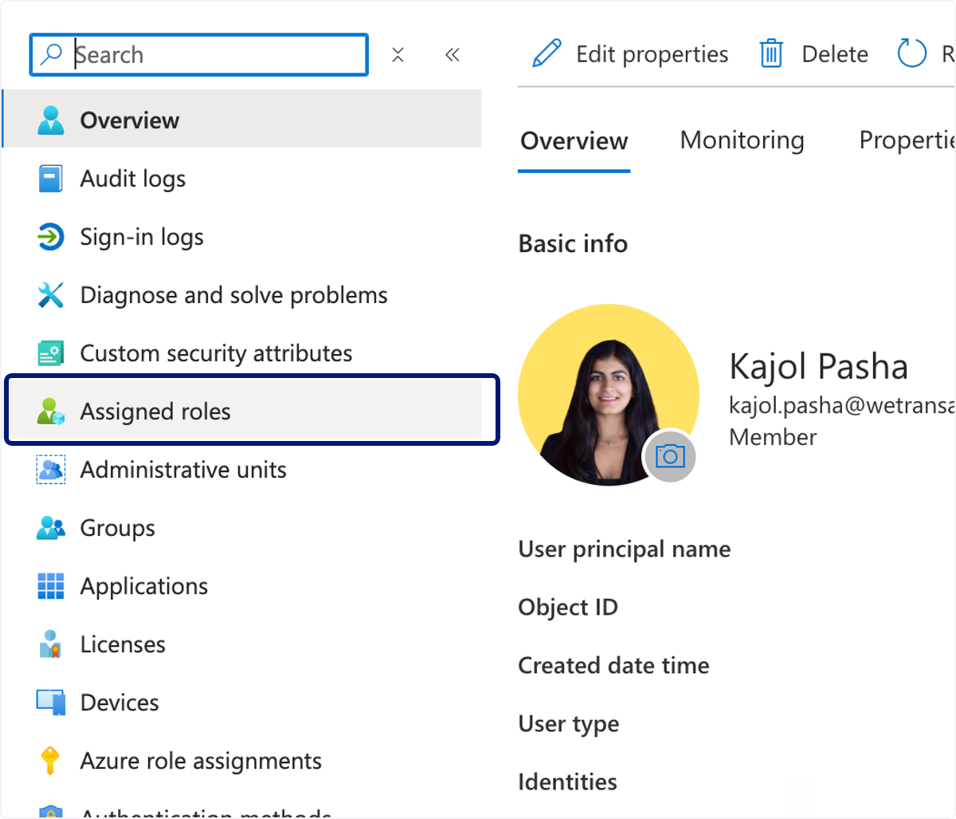This screenshot has height=819, width=956.
Task: Open Custom security attributes
Action: coord(242,353)
